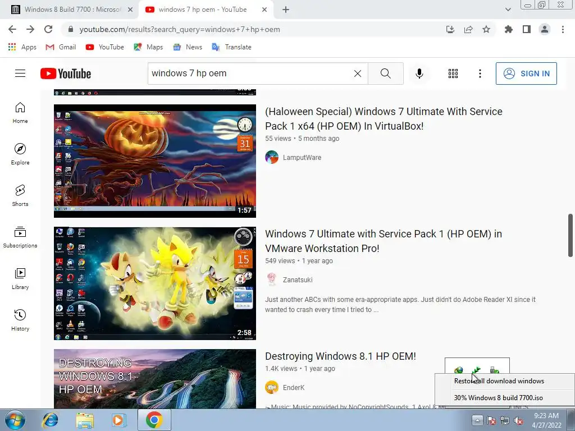Open the YouTube bookmark
Image resolution: width=575 pixels, height=431 pixels.
coord(105,47)
